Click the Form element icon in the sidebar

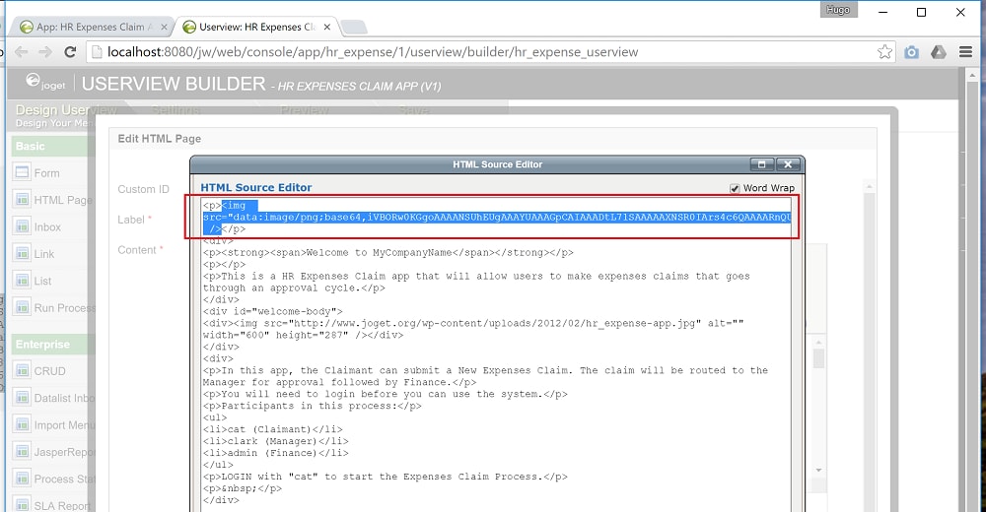(22, 171)
